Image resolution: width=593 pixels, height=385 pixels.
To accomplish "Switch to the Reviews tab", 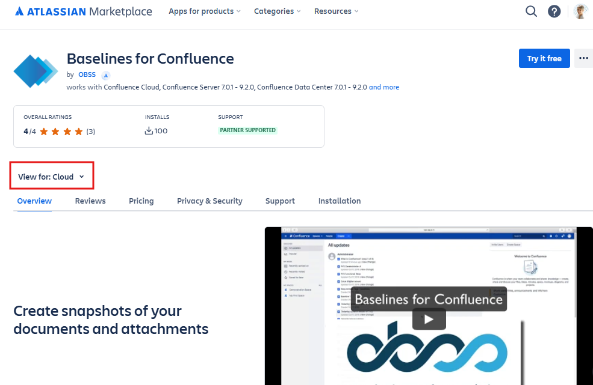I will coord(90,201).
